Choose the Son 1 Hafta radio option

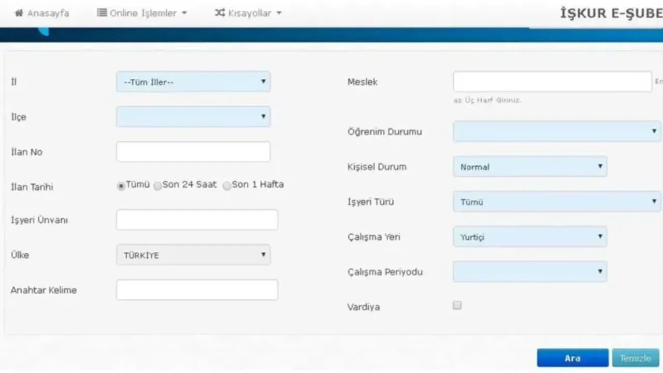click(227, 187)
